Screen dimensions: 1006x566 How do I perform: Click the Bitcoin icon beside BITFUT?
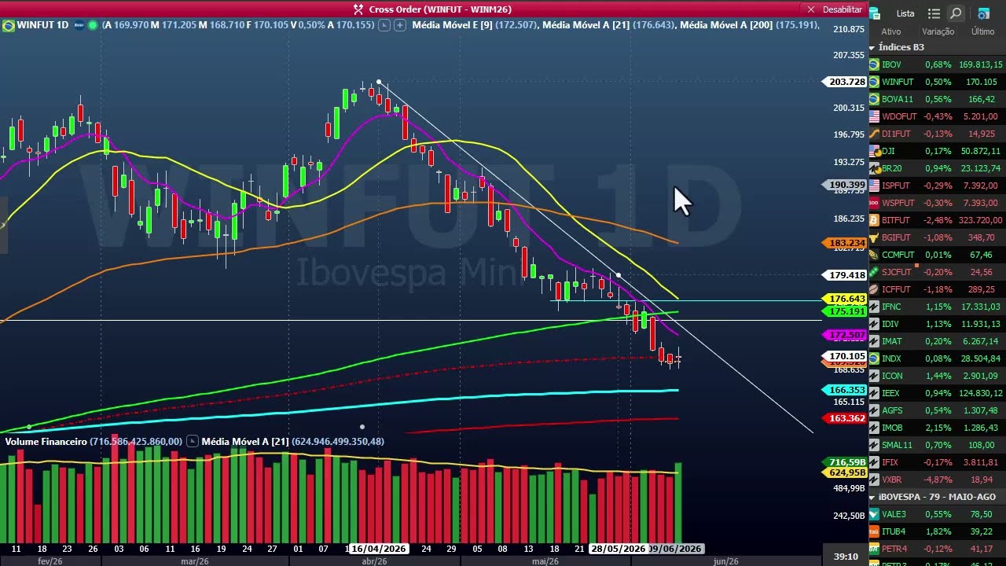coord(874,220)
